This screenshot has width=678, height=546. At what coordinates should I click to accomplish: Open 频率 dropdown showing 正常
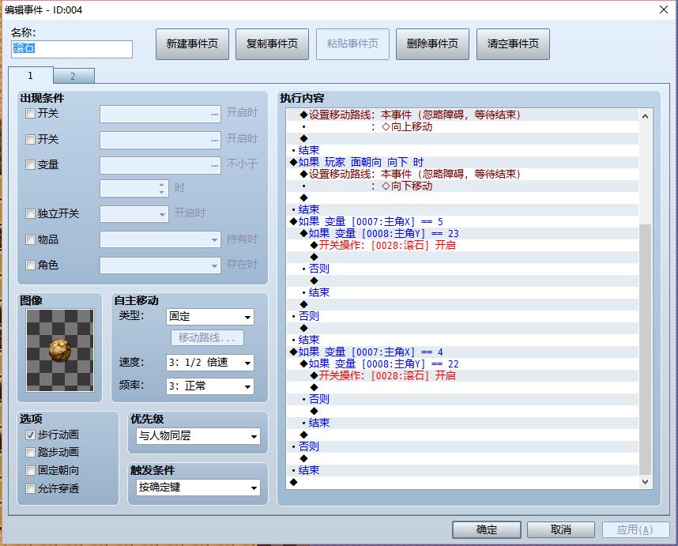pos(210,386)
